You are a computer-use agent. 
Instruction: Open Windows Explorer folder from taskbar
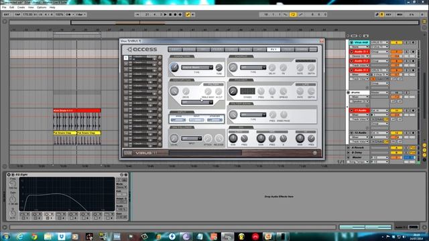(x=48, y=236)
